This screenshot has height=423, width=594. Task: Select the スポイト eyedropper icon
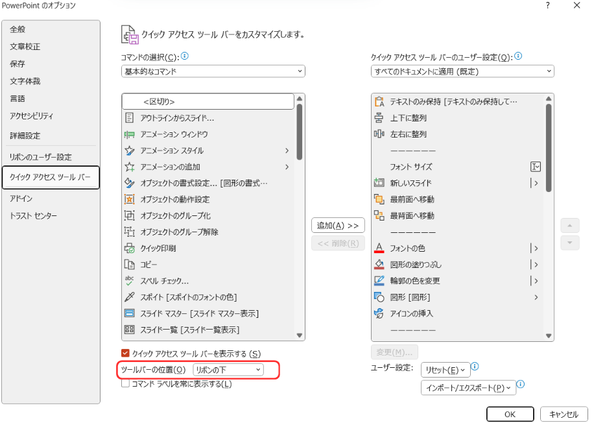click(x=129, y=297)
